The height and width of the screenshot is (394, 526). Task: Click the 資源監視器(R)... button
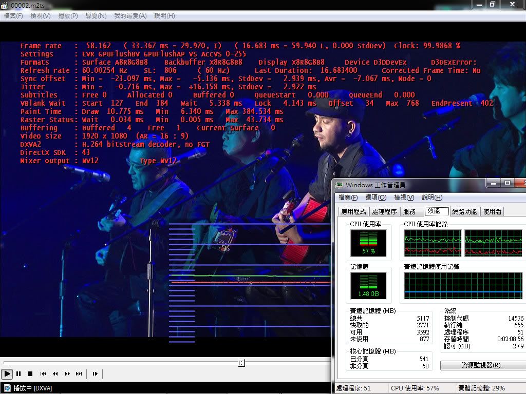click(x=475, y=365)
